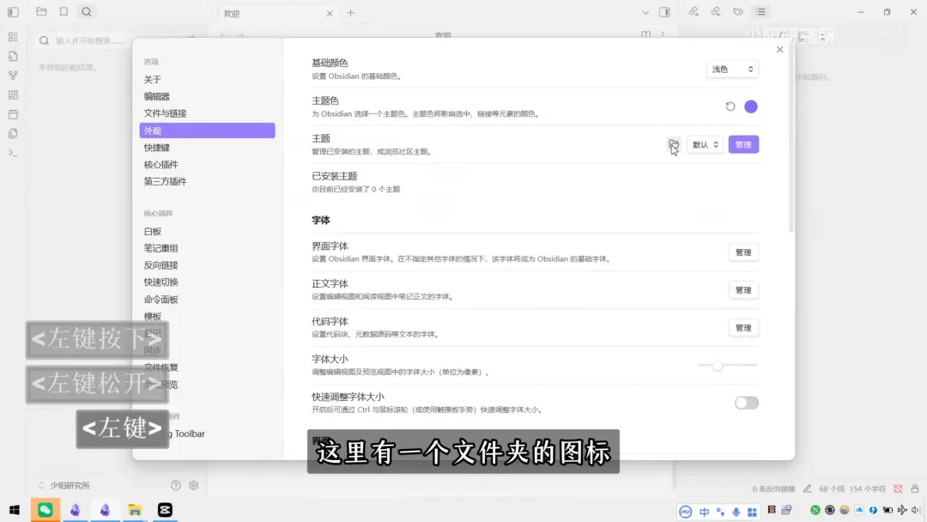Open WeChat from the taskbar
The height and width of the screenshot is (522, 927).
pyautogui.click(x=45, y=509)
